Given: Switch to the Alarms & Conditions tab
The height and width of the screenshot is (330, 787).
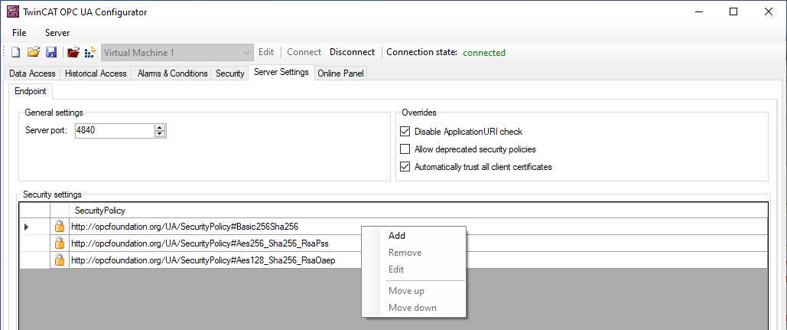Looking at the screenshot, I should click(172, 74).
